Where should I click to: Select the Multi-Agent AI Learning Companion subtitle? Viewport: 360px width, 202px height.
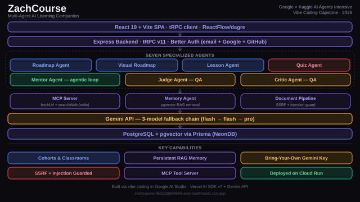(x=43, y=16)
